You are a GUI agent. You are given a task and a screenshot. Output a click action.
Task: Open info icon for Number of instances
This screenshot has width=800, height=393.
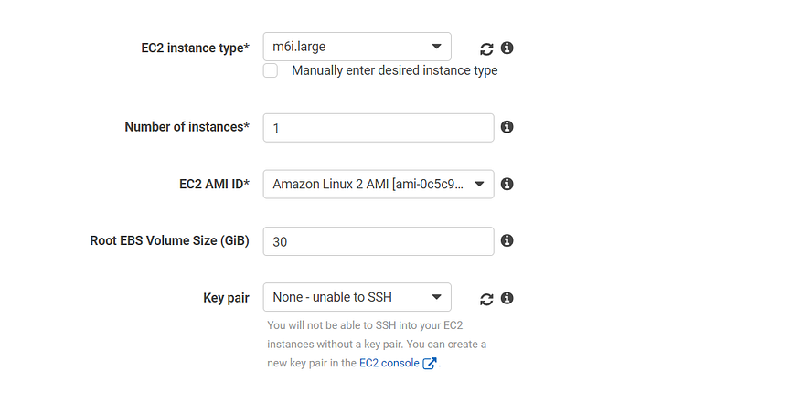pyautogui.click(x=507, y=127)
